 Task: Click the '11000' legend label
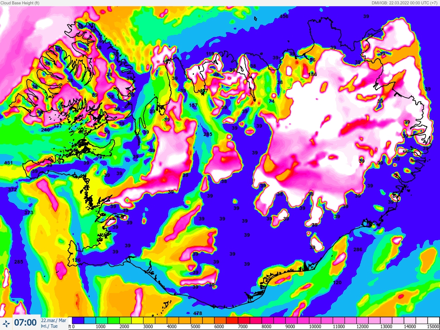tap(339, 327)
